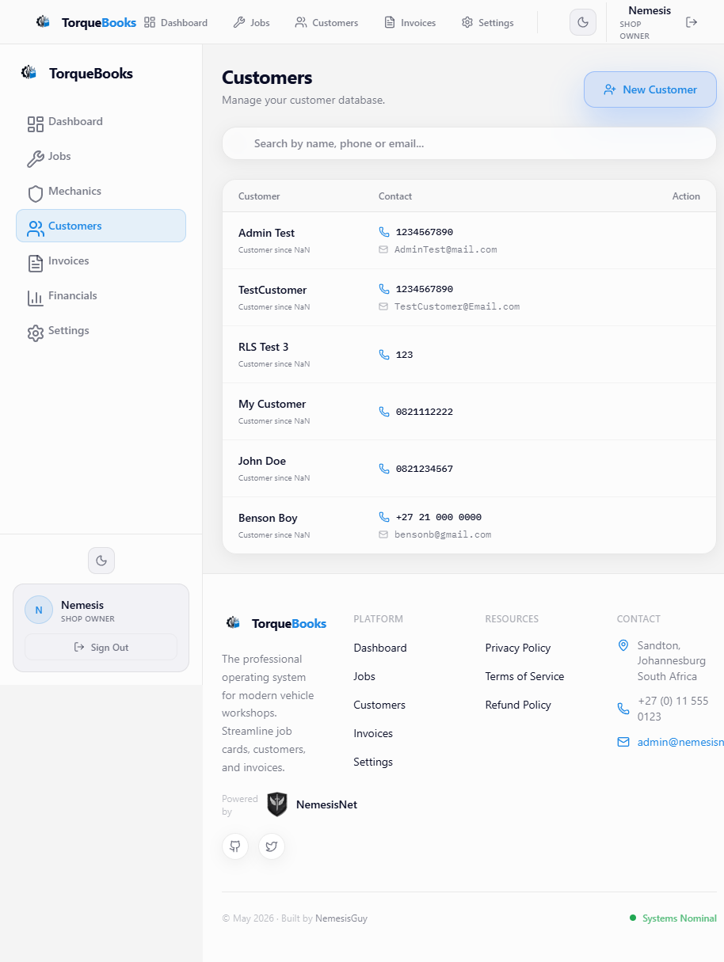Select the RLS Test 3 customer name

coord(264,347)
